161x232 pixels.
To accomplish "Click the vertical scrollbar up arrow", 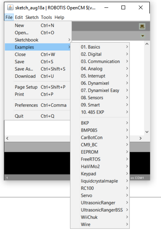I will 147,44.
